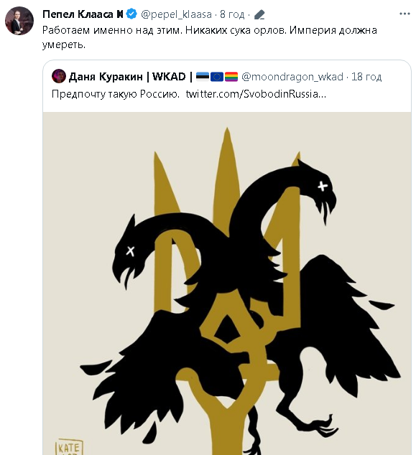Open the twitter.com/SvobodinRussia… link
This screenshot has height=455, width=416.
[x=256, y=94]
